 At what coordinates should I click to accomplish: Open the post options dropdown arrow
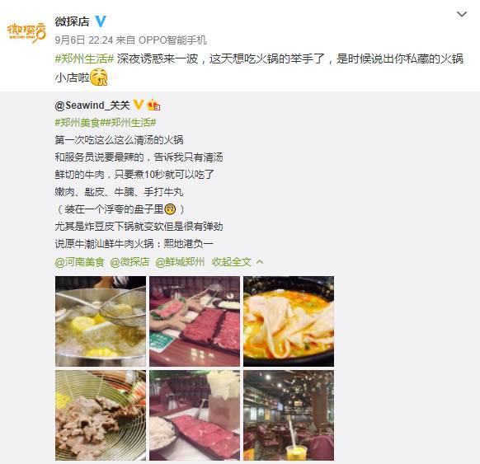[x=462, y=14]
